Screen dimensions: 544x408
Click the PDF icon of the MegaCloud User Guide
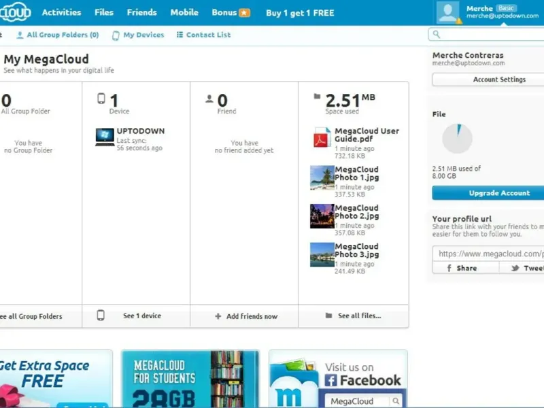click(x=322, y=137)
